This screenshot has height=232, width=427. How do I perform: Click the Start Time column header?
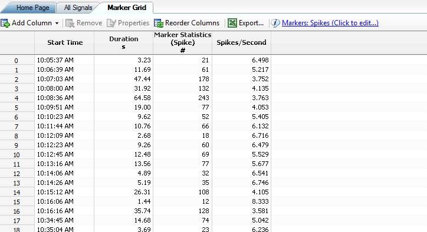pyautogui.click(x=64, y=43)
